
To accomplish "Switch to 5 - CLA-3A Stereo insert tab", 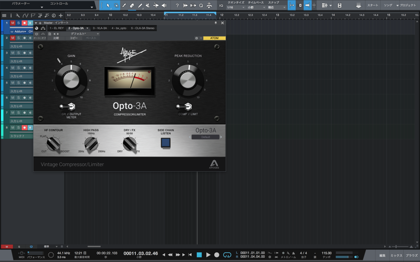I will 143,28.
